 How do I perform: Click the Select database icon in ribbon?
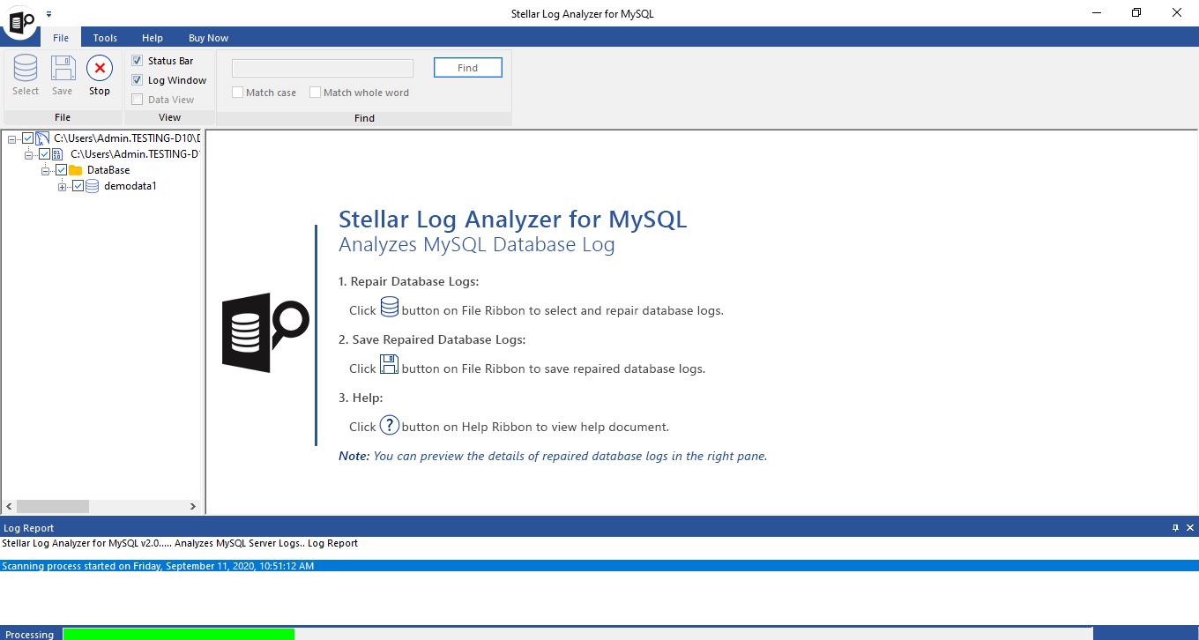(x=26, y=68)
